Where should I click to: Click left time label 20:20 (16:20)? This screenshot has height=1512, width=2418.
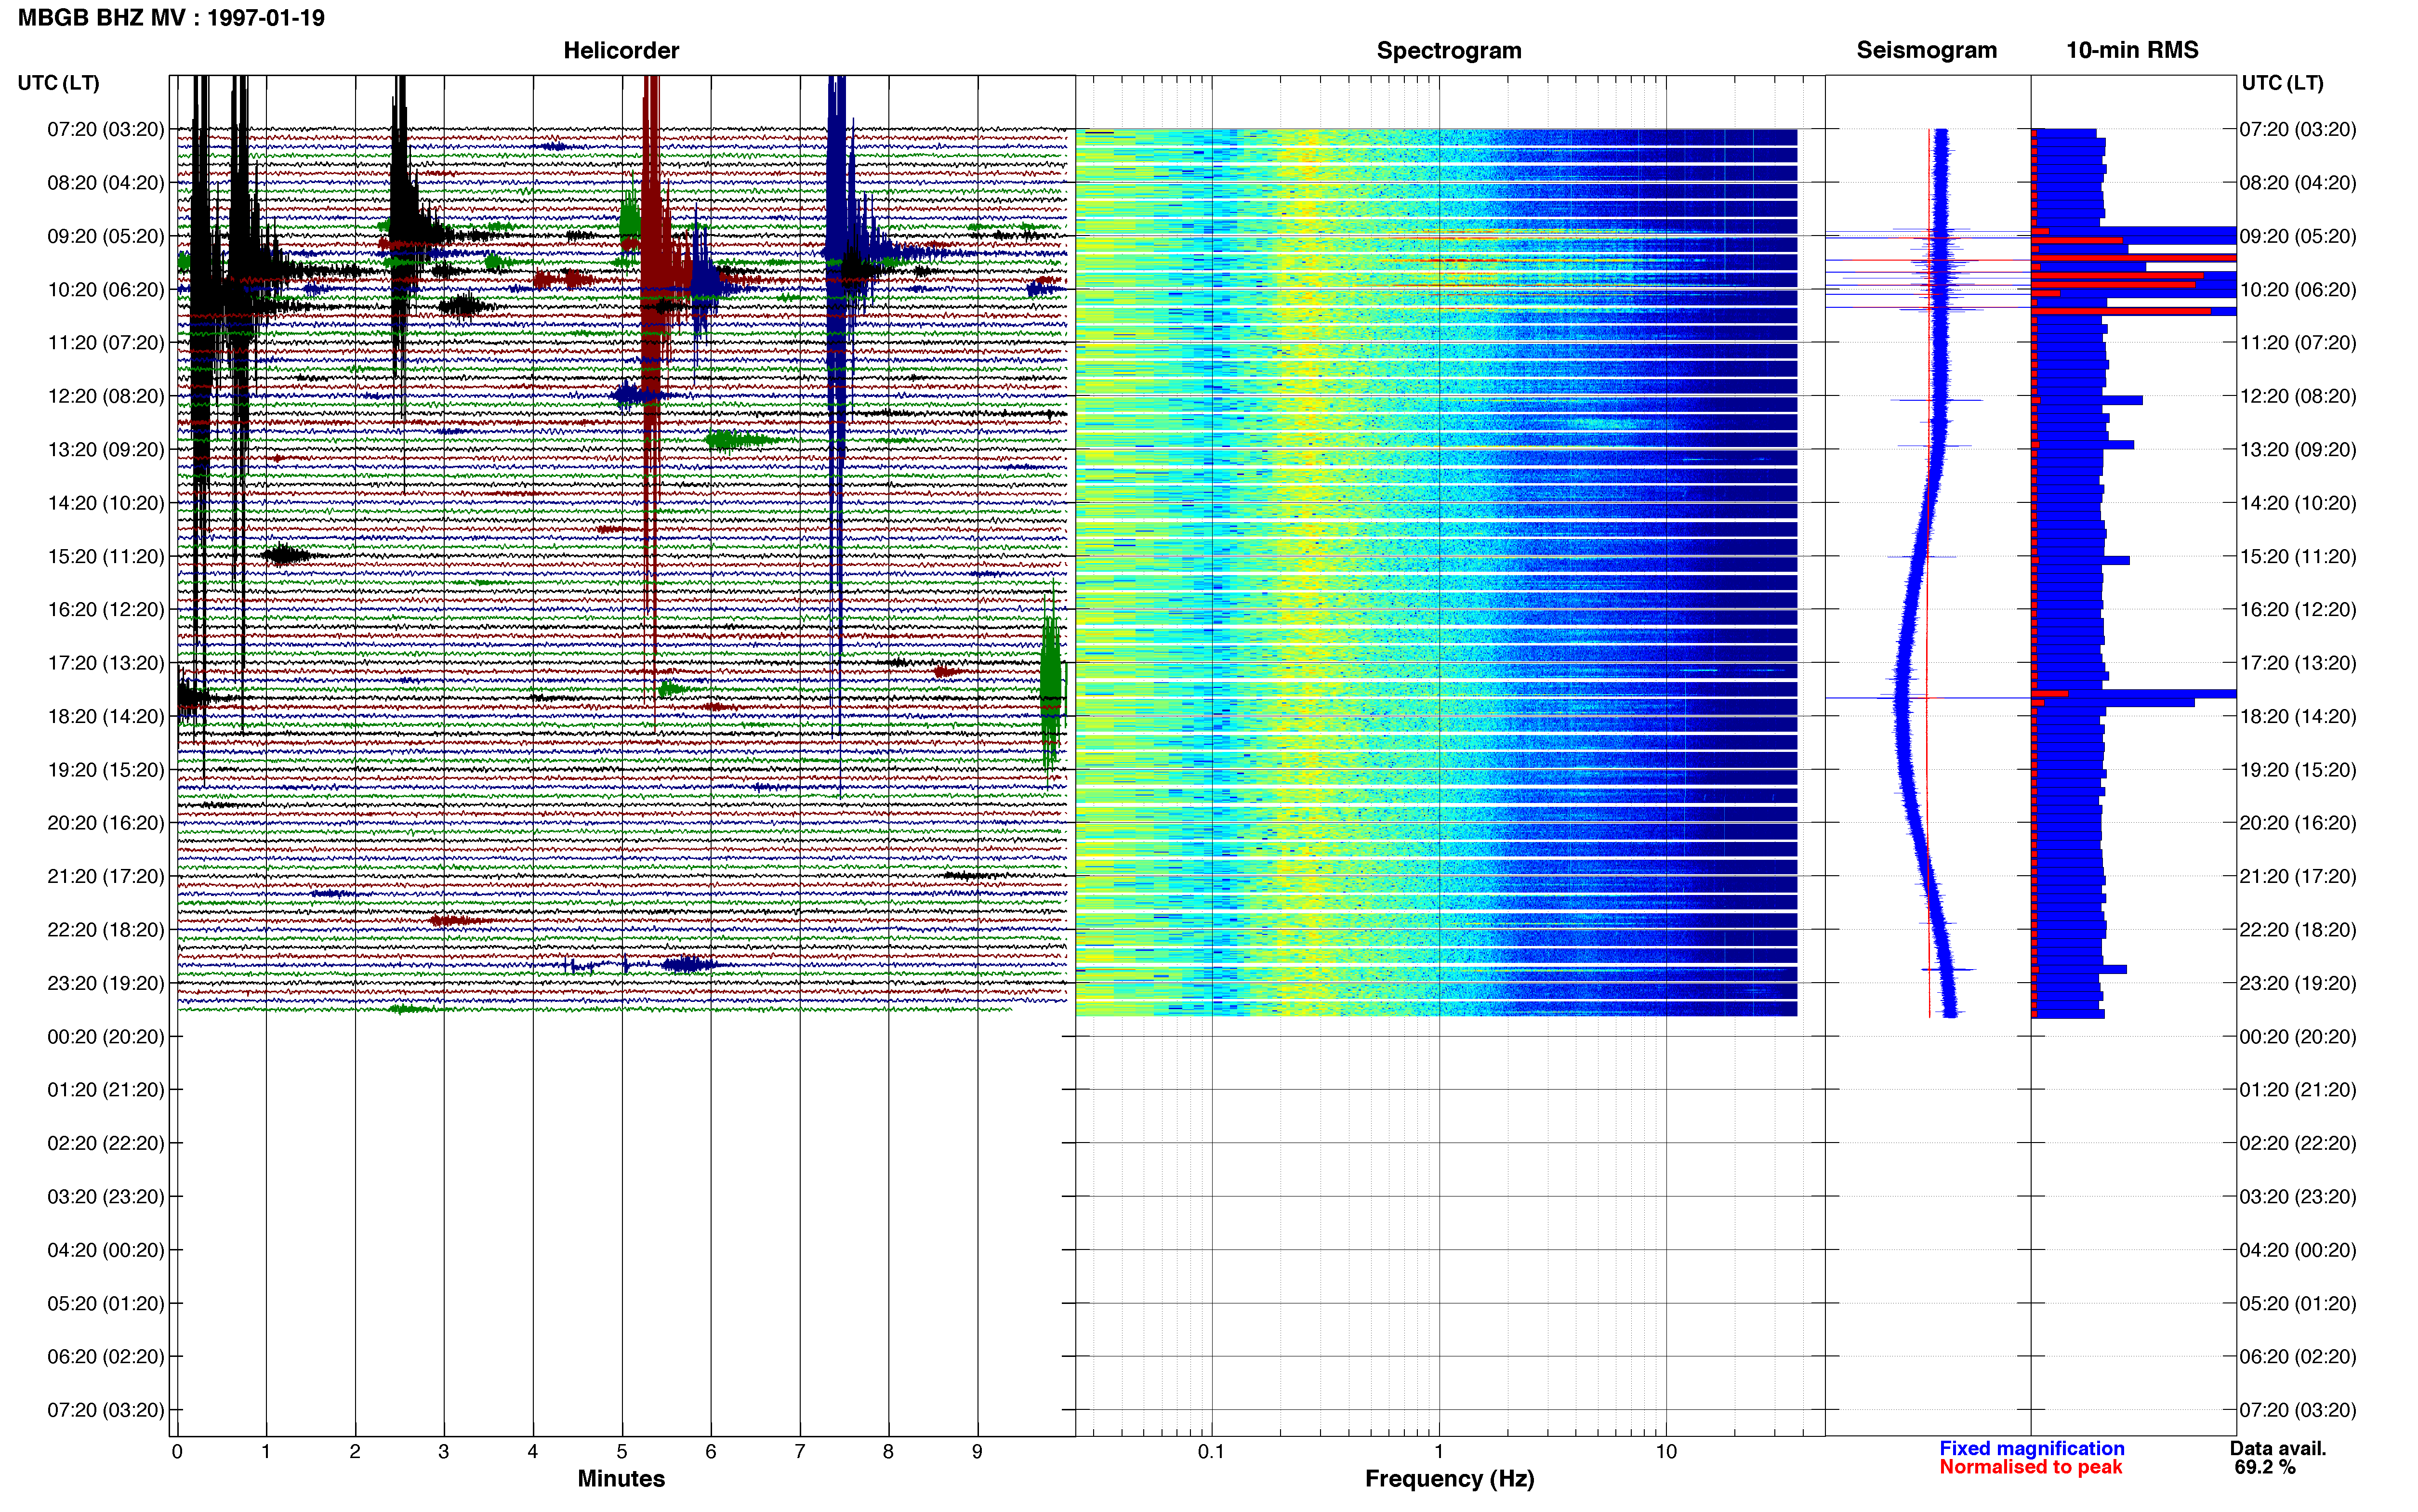[x=106, y=823]
